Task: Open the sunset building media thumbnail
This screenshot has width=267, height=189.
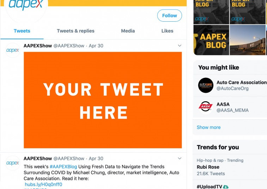Action: (x=248, y=40)
